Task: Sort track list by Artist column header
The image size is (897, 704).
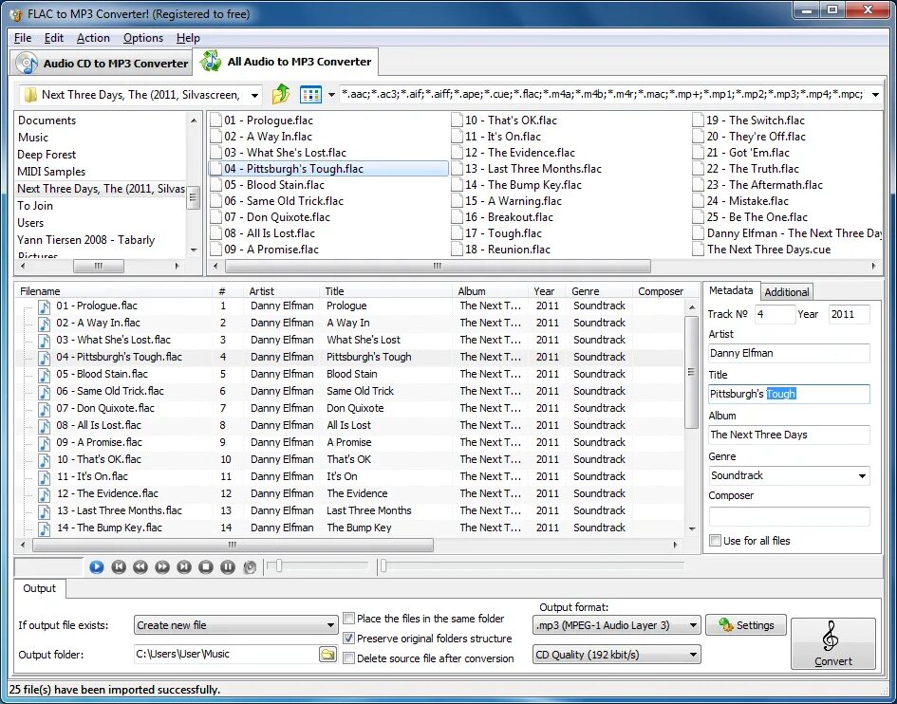Action: (280, 291)
